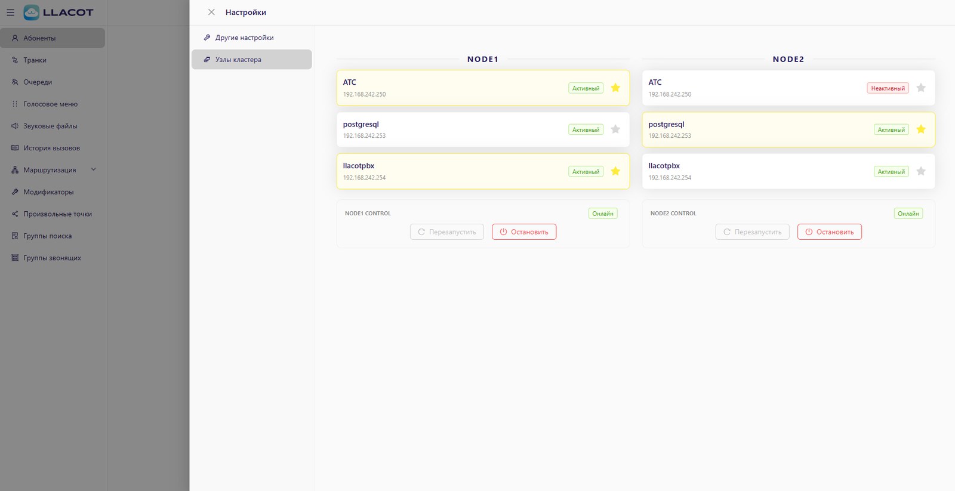The image size is (955, 491).
Task: Click the Модификаторы wrench icon
Action: pyautogui.click(x=15, y=192)
